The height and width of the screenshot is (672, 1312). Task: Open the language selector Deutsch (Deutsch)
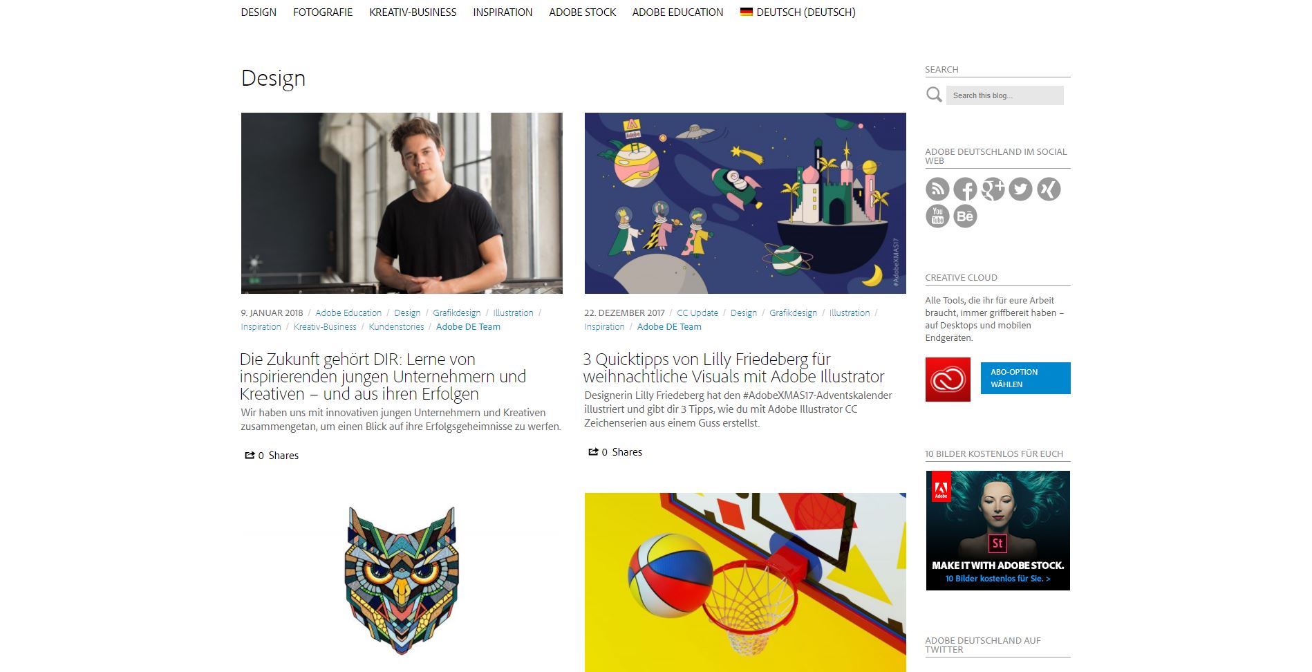point(798,12)
